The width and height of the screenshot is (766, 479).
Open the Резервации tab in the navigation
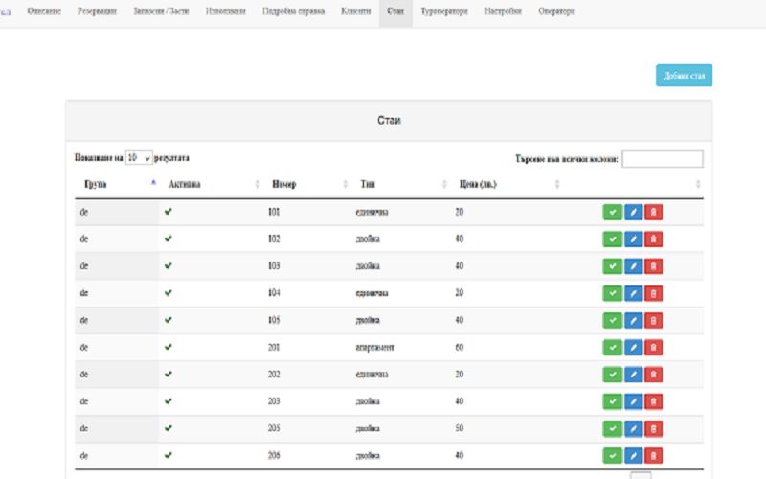coord(98,11)
